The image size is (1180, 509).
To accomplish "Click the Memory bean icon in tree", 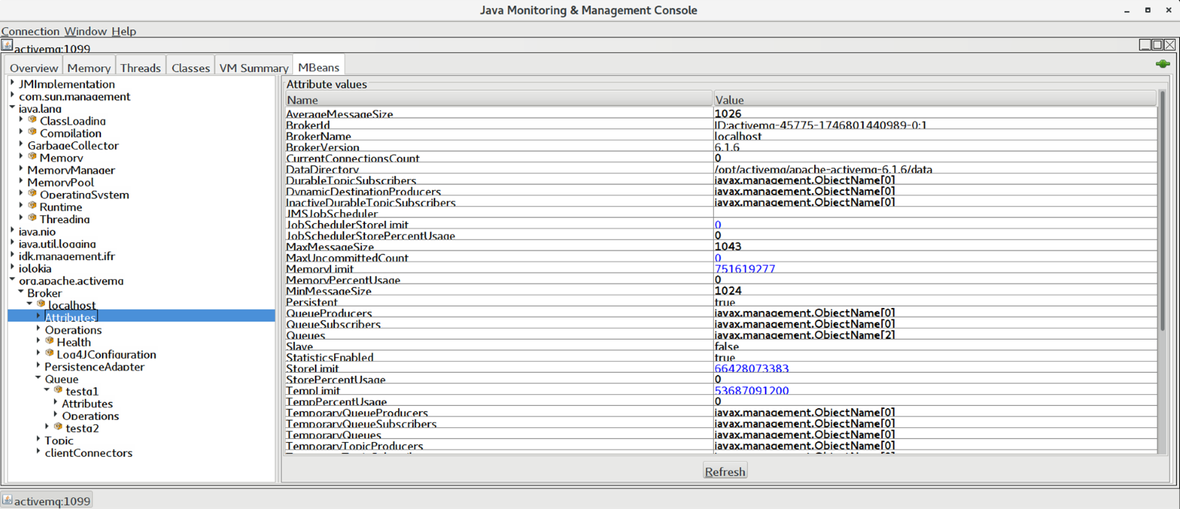I will point(32,156).
